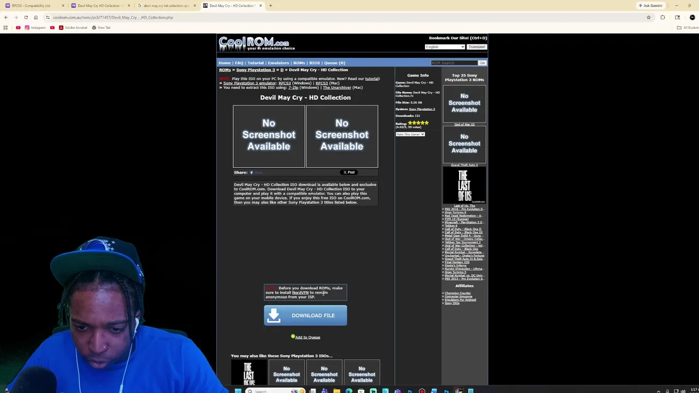Click the ROM Search input field
The width and height of the screenshot is (699, 393).
[454, 63]
